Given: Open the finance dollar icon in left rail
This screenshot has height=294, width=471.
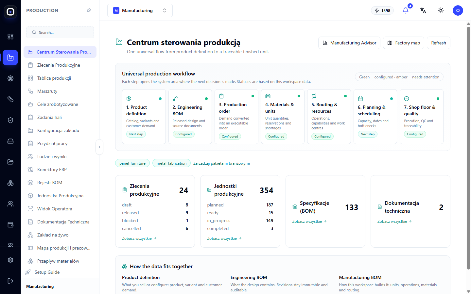Looking at the screenshot, I should pos(10,78).
